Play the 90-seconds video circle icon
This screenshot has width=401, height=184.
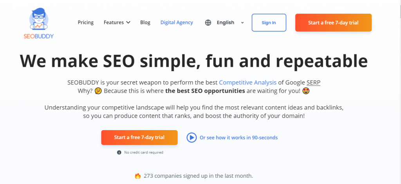(x=191, y=138)
